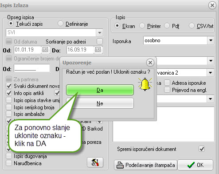Screen dimensions: 219x174
Task: Enable Ispis opisa stavke checkbox
Action: (9, 100)
